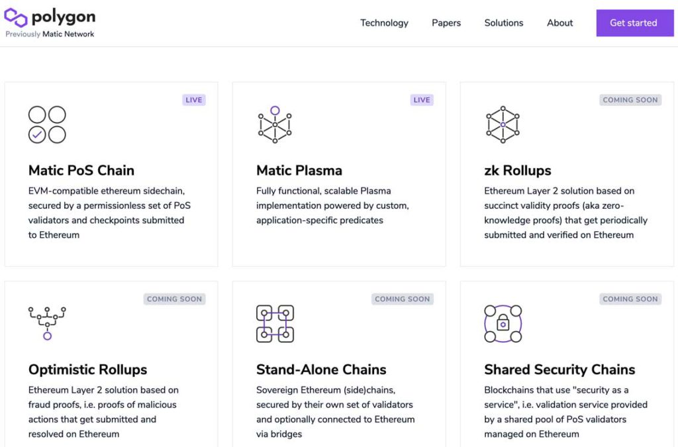Click the COMING SOON badge on zk Rollups
Image resolution: width=678 pixels, height=447 pixels.
(x=630, y=99)
